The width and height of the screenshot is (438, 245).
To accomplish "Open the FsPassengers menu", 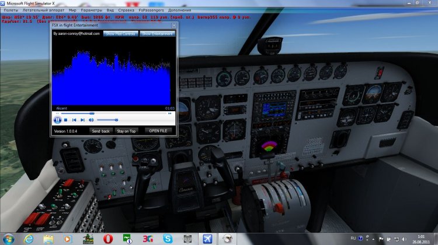I will [x=151, y=10].
